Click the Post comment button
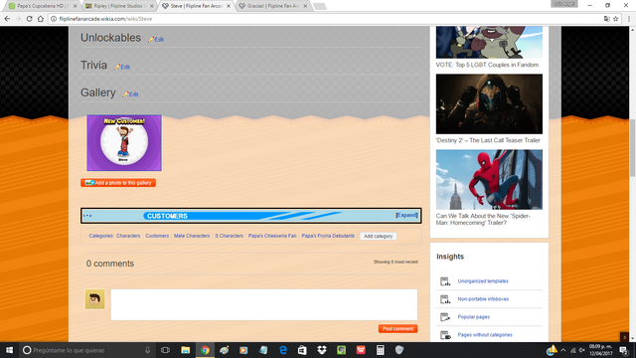The height and width of the screenshot is (358, 636). (397, 329)
